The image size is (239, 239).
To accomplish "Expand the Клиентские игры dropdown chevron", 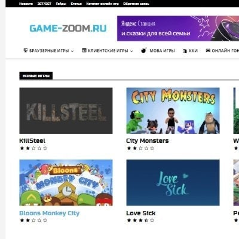I will point(131,51).
